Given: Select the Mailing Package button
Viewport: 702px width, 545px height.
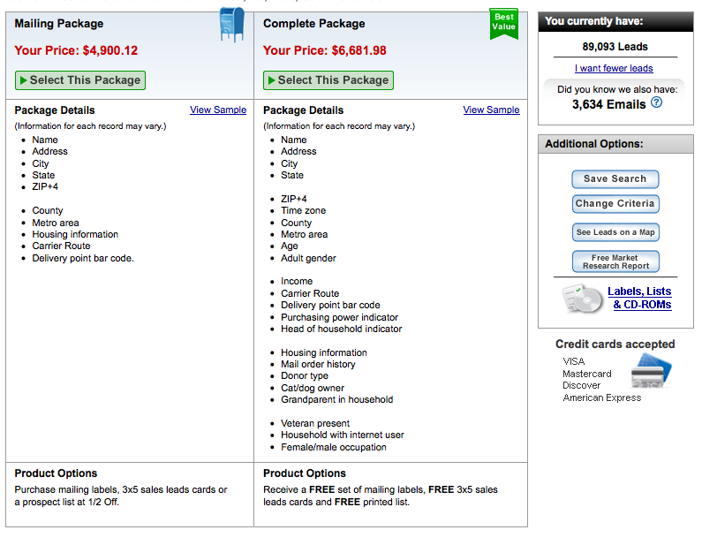Looking at the screenshot, I should [80, 80].
